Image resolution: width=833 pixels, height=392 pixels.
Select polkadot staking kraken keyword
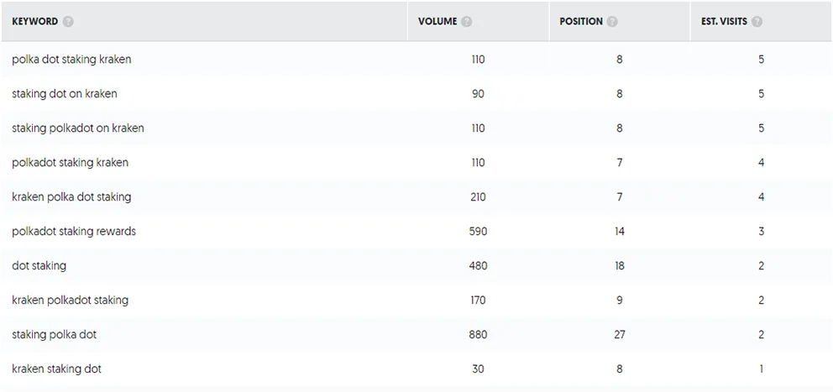[x=71, y=163]
